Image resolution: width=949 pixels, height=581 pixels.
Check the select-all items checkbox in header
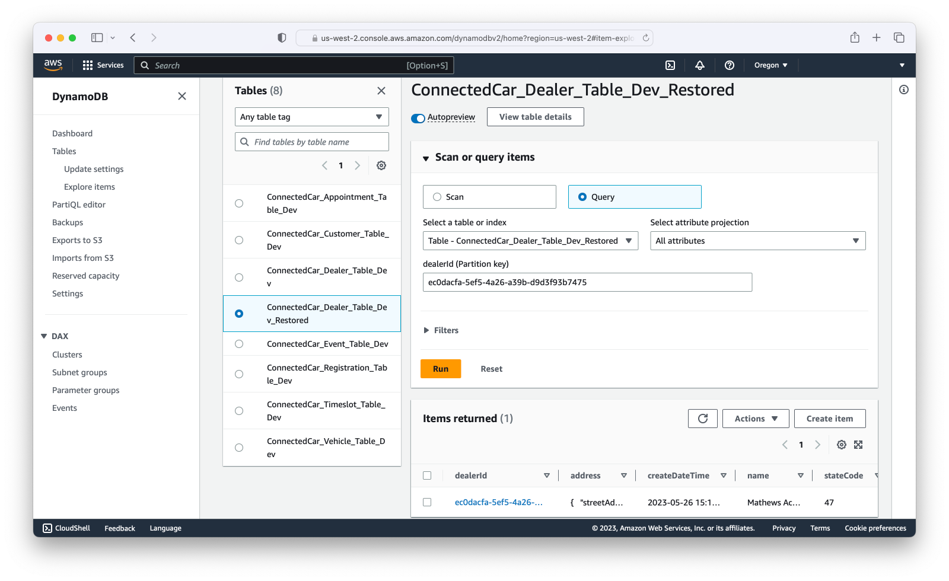click(x=427, y=475)
